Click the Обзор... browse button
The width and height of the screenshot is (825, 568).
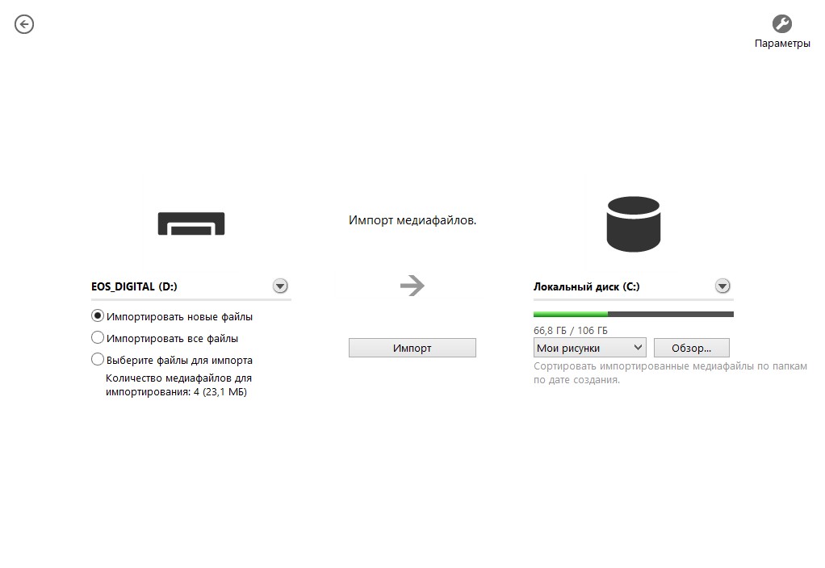tap(691, 348)
